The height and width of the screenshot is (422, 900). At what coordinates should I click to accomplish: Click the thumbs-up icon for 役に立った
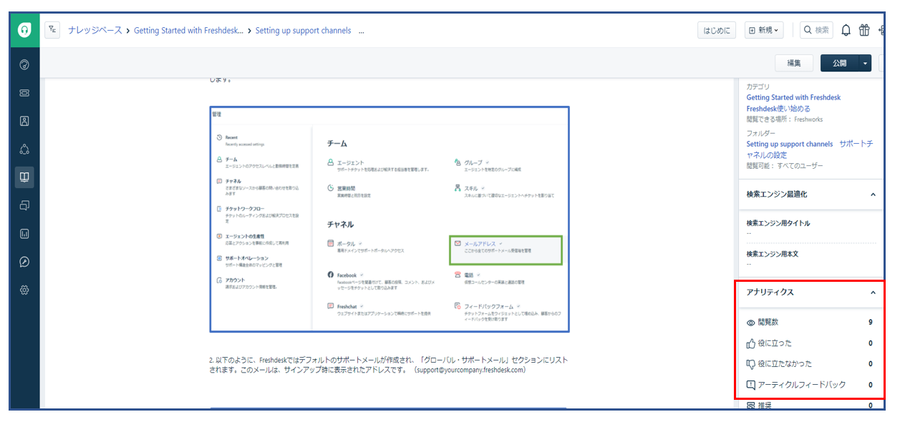[751, 343]
